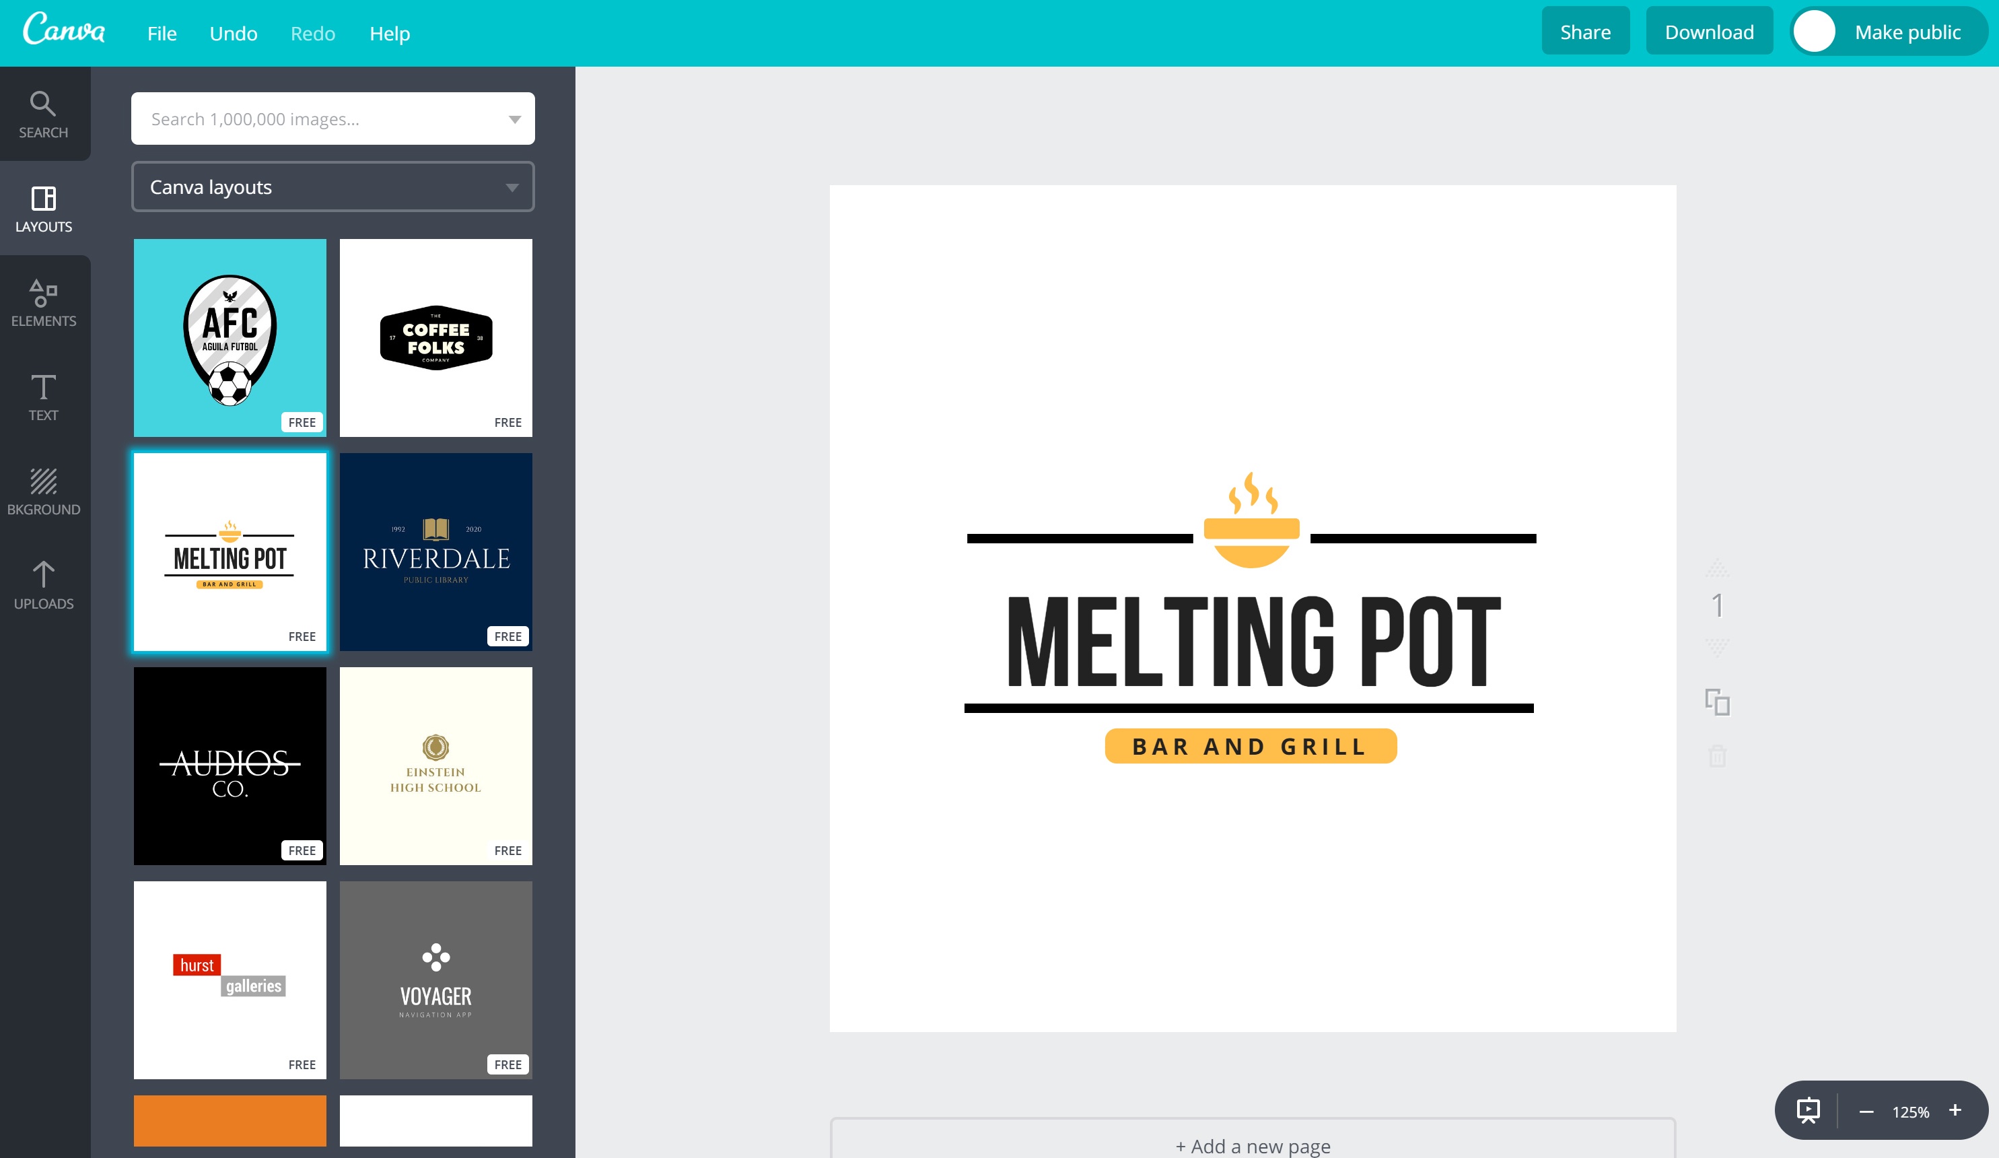Click the Download button to export design
Screen dimensions: 1999x1158
coord(1708,32)
